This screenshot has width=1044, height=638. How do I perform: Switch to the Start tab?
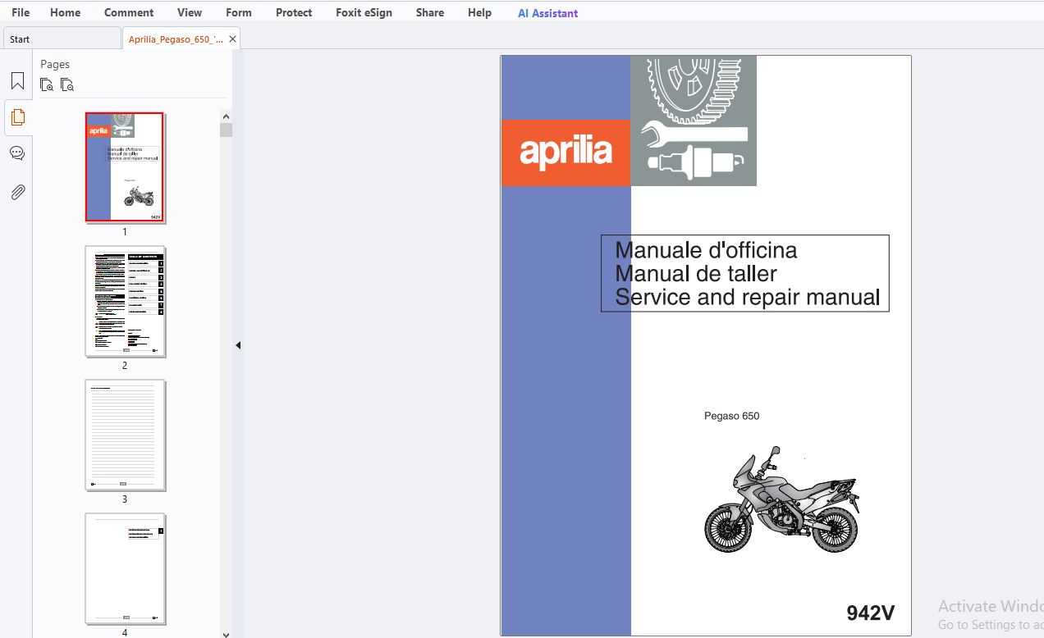pos(62,39)
